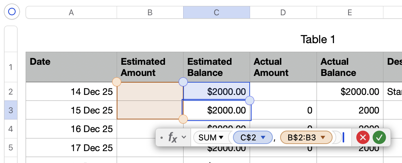Select column C header
Viewport: 402px width, 163px height.
(216, 12)
